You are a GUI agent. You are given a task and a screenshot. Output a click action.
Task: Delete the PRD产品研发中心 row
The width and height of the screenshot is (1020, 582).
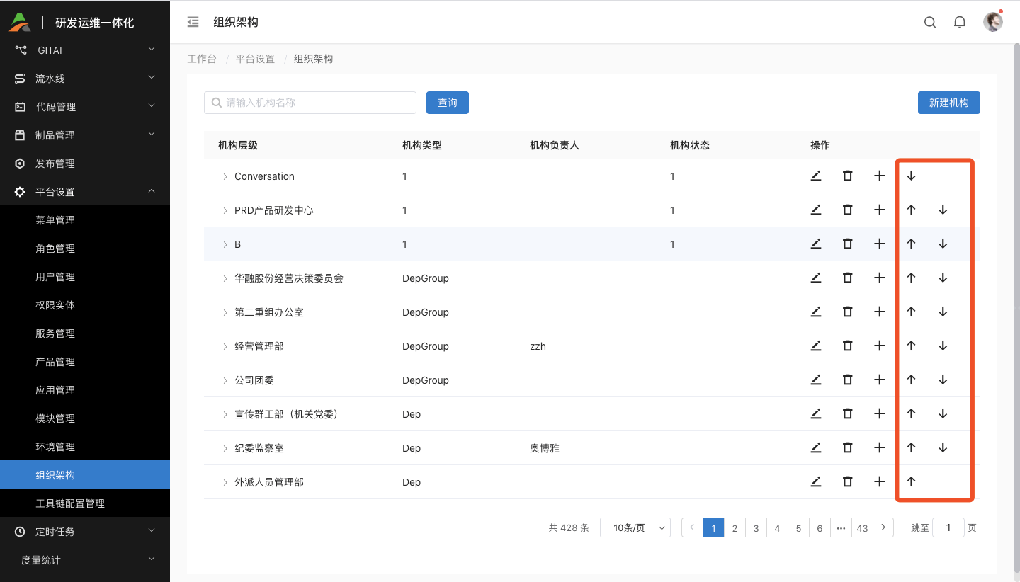tap(847, 210)
